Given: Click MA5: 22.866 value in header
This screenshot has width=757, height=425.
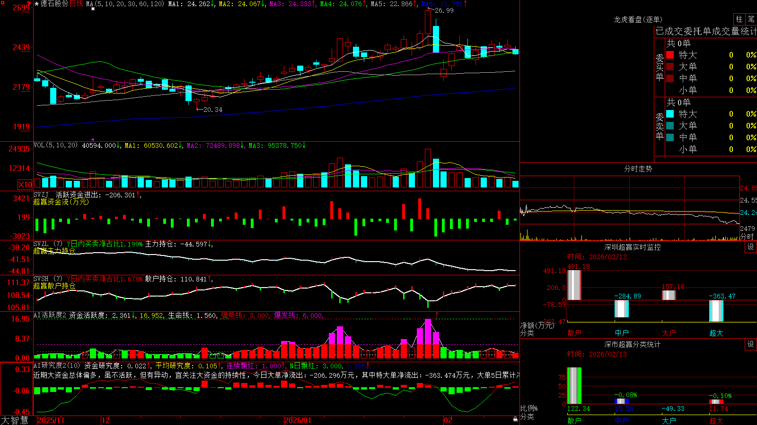Looking at the screenshot, I should pos(394,4).
